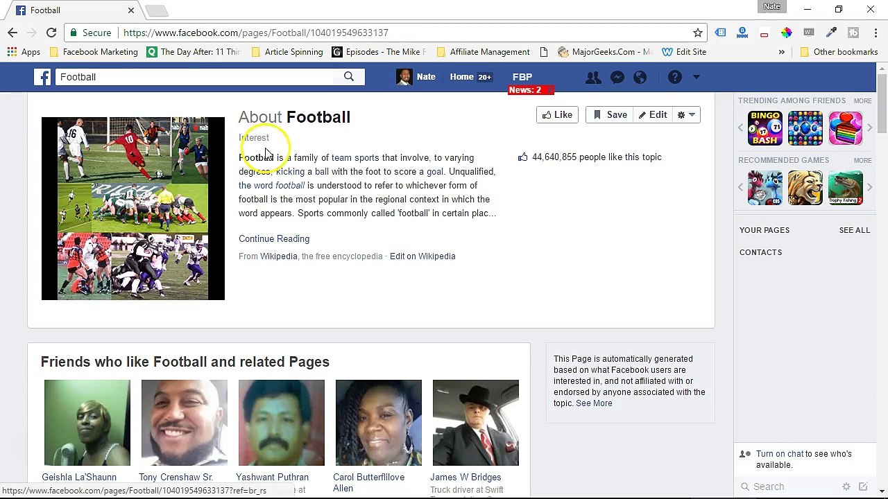888x499 pixels.
Task: Open the friend requests icon
Action: 593,78
